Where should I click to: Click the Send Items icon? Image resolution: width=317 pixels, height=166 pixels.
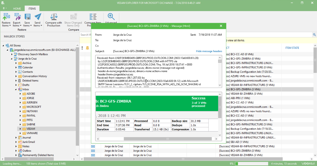pyautogui.click(x=38, y=17)
